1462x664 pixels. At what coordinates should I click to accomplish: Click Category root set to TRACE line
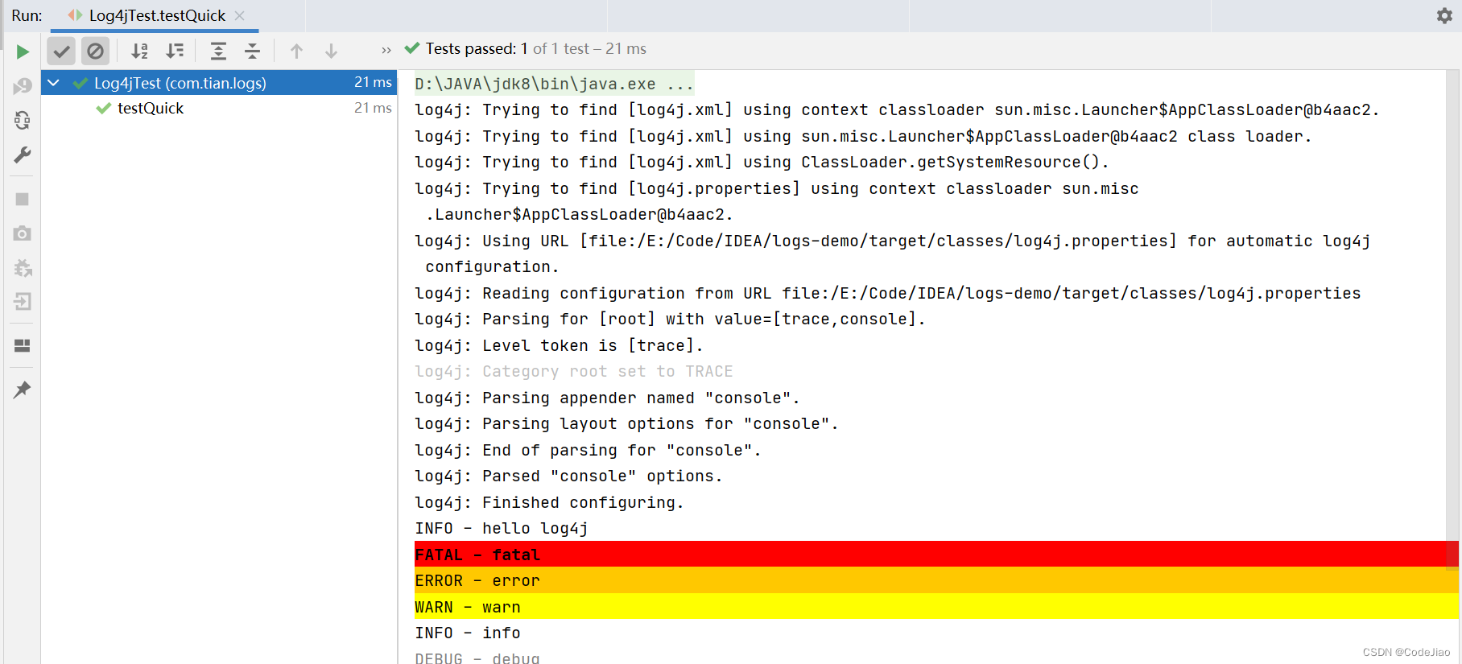574,371
